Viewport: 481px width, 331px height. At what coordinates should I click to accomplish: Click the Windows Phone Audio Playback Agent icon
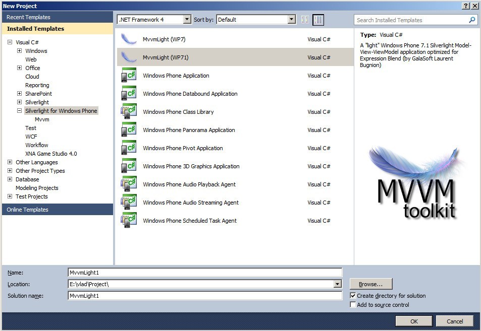[x=129, y=184]
